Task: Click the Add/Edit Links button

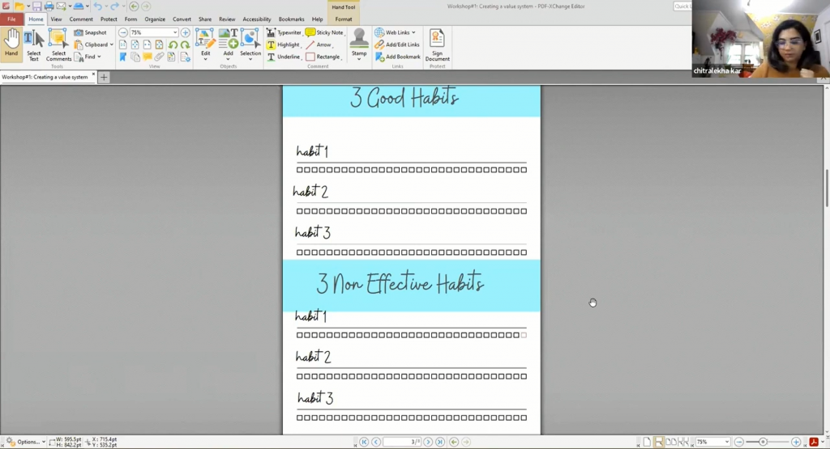Action: pyautogui.click(x=397, y=44)
